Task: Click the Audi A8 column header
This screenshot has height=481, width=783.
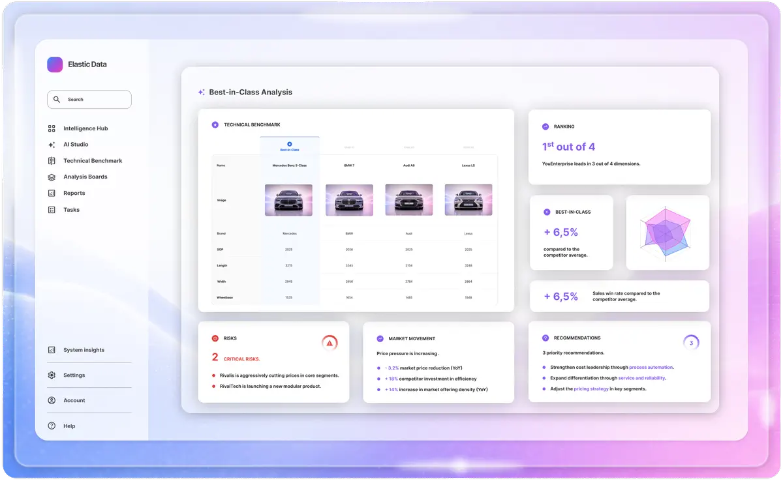Action: coord(409,166)
